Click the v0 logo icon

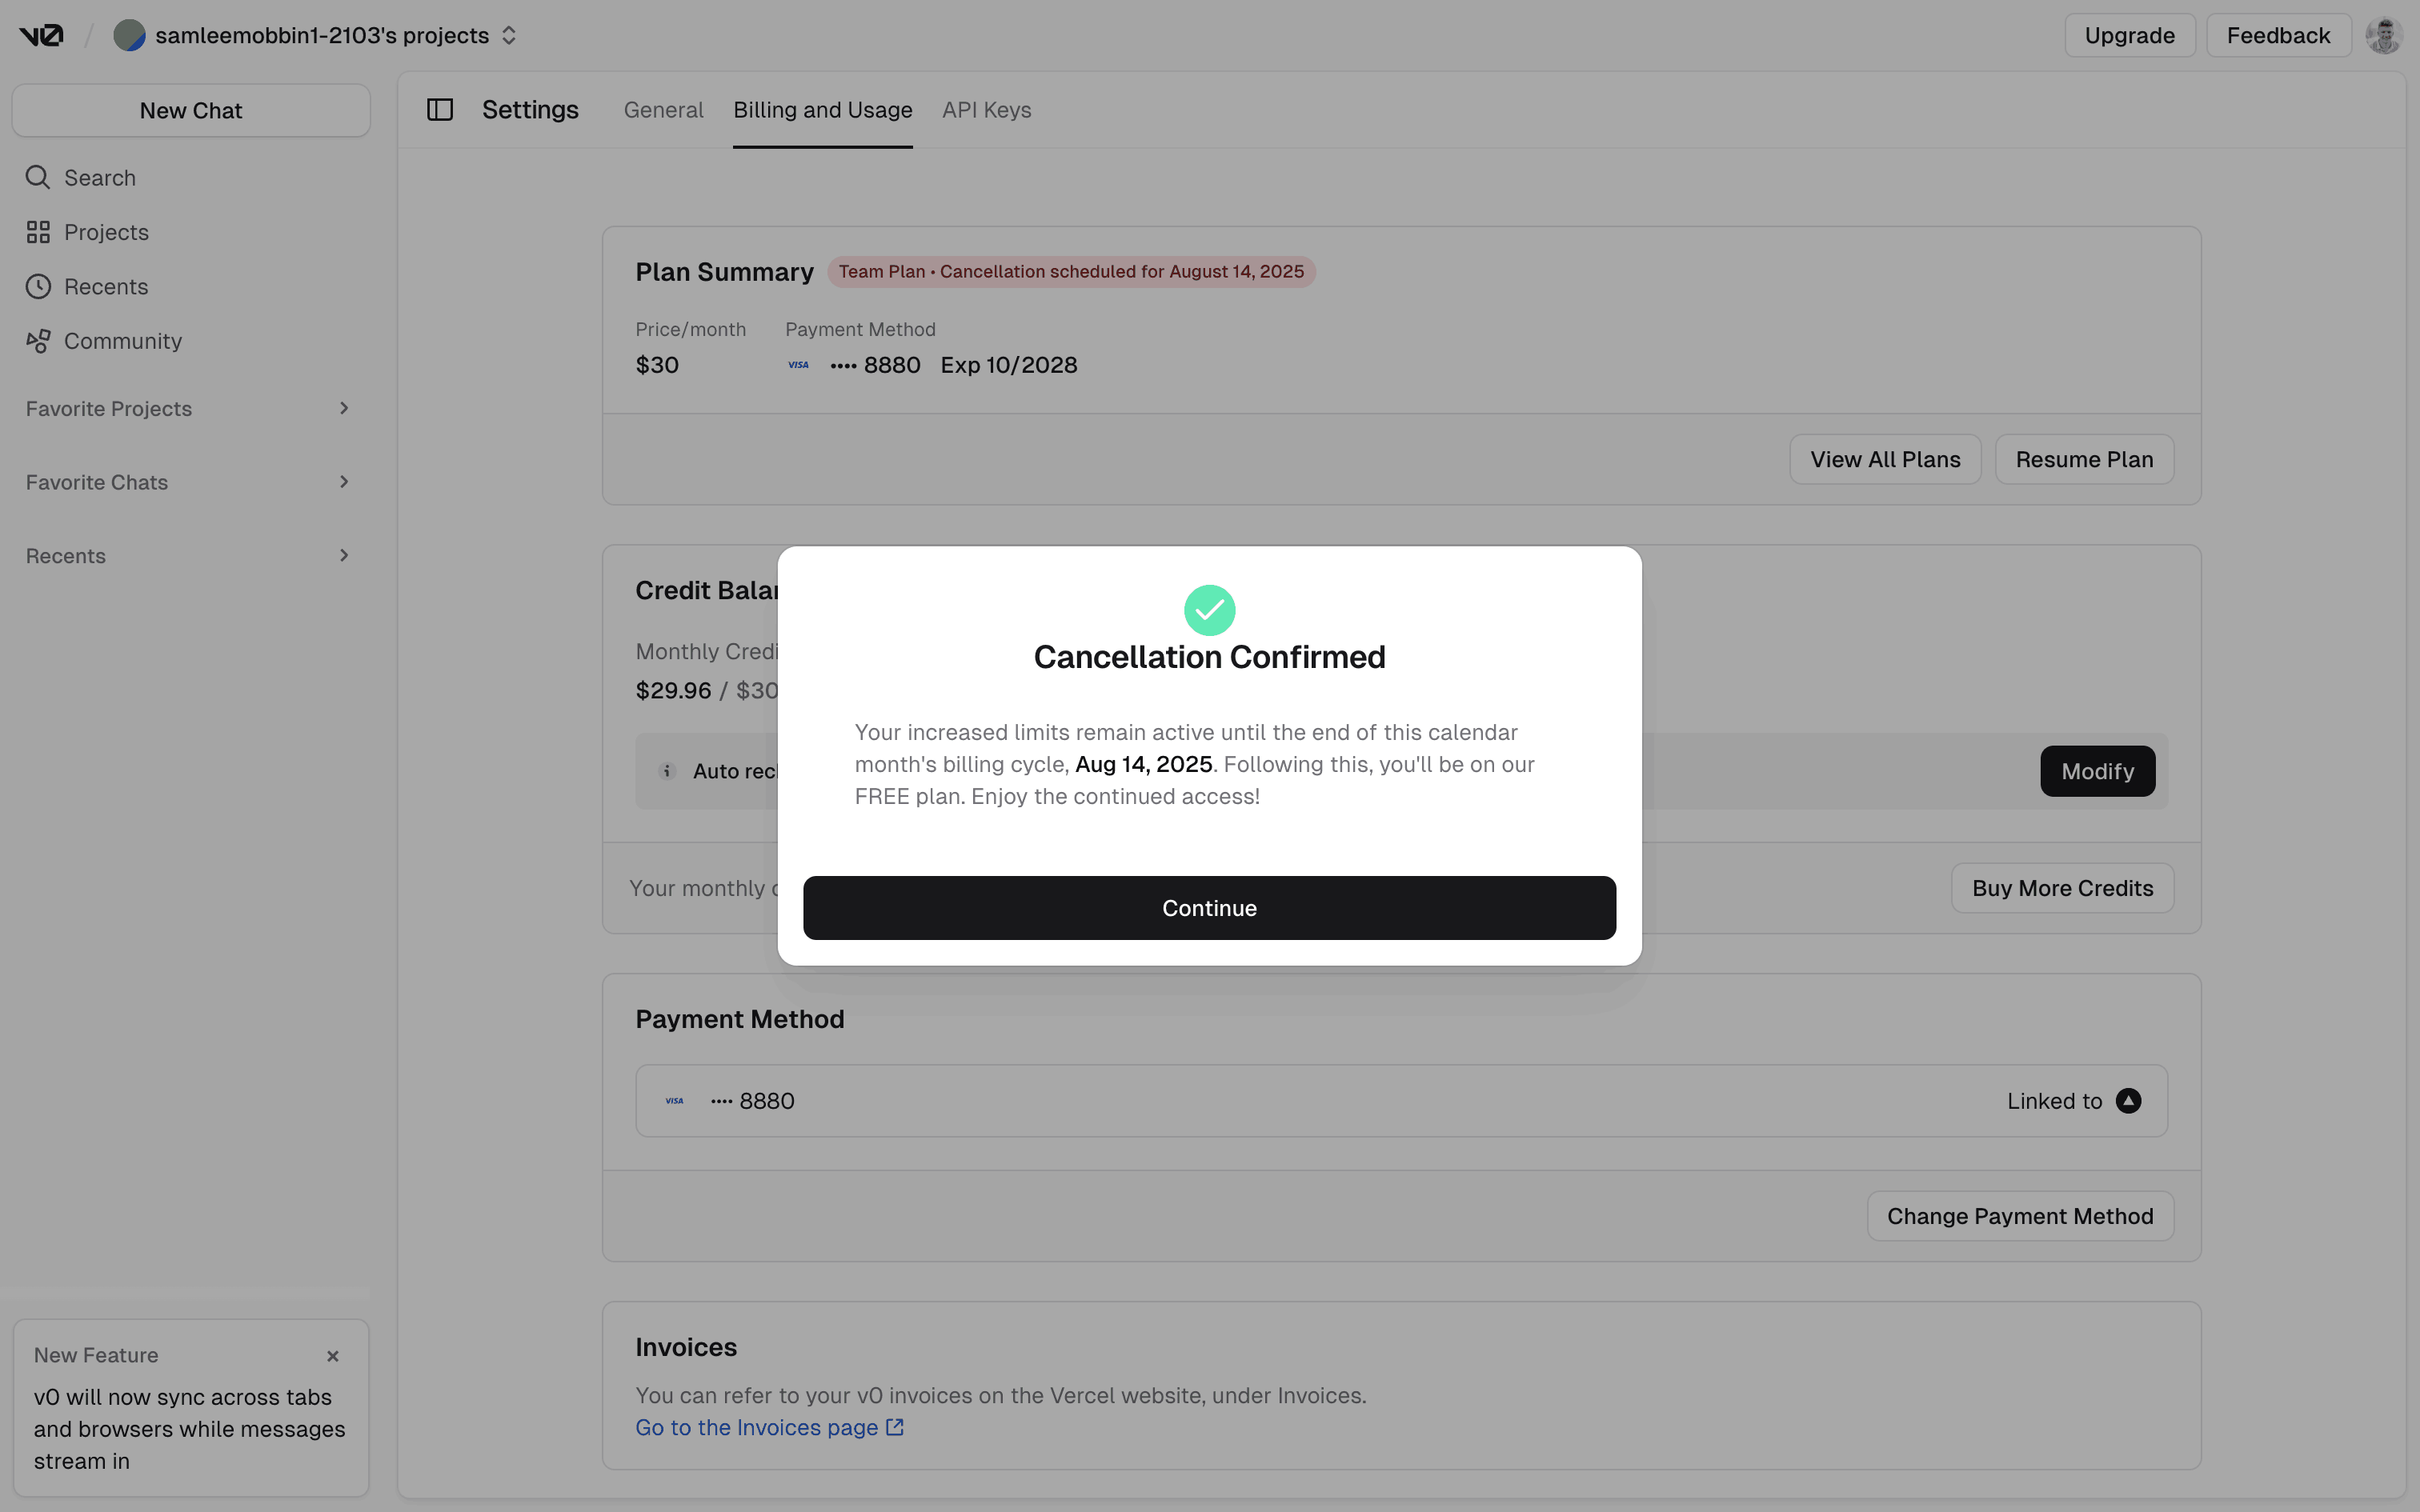tap(41, 36)
